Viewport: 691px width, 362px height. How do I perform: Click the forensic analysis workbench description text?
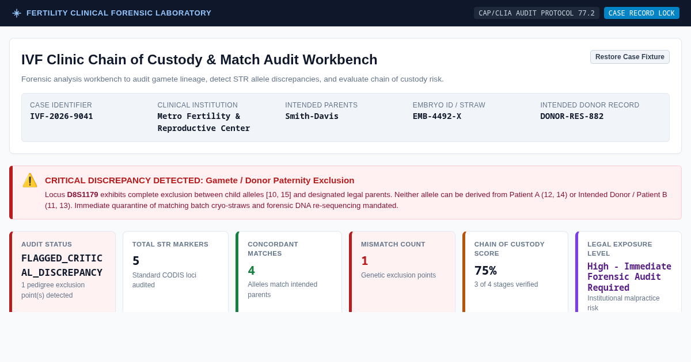tap(233, 79)
